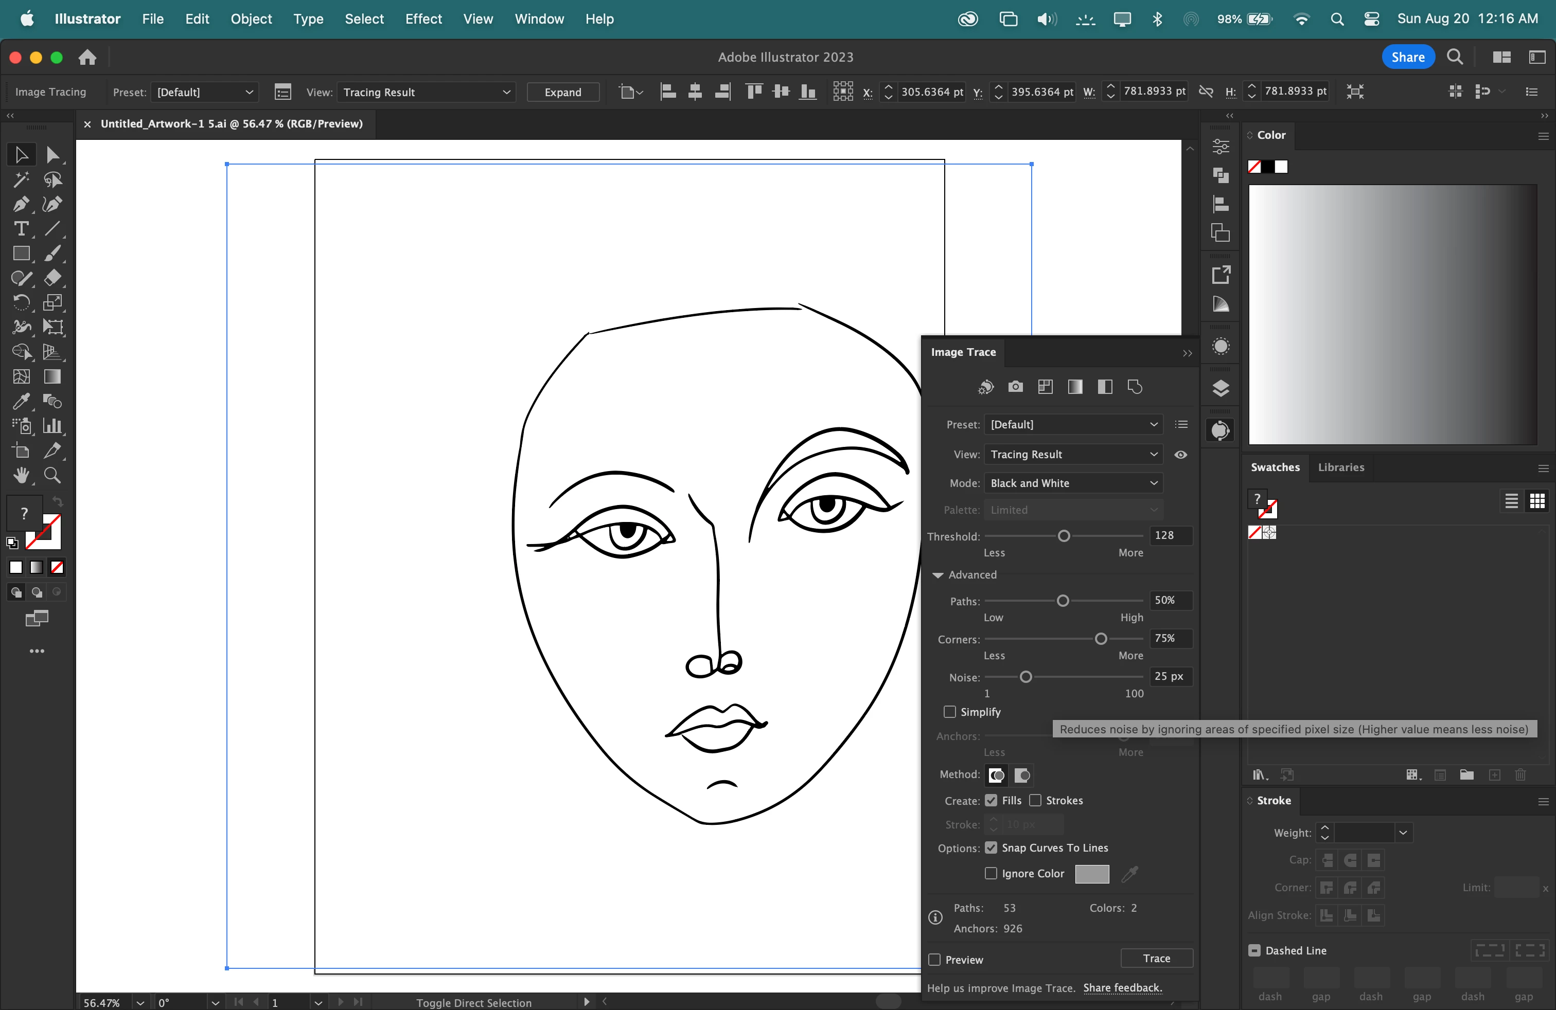The width and height of the screenshot is (1556, 1010).
Task: Click the Threshold slider handle
Action: click(1064, 536)
